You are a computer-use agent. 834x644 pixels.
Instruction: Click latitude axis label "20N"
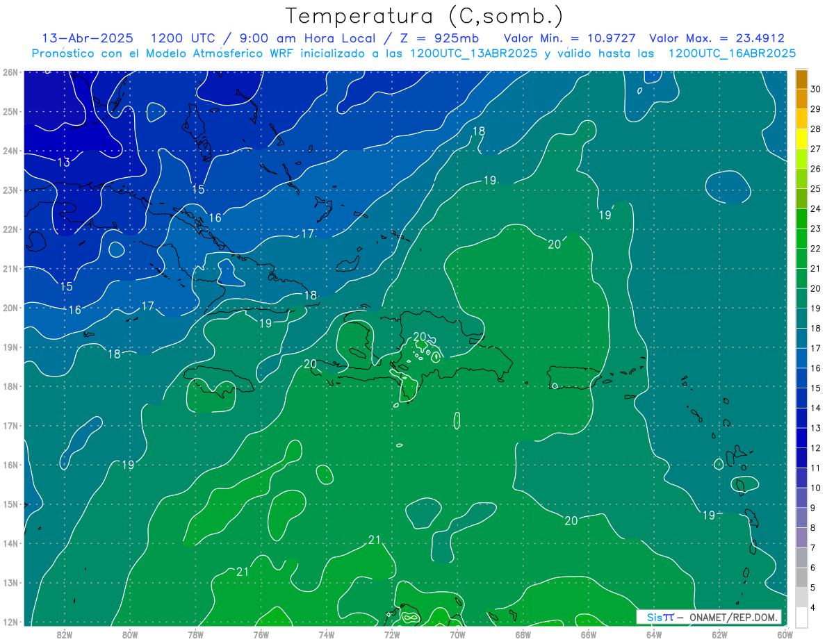(x=10, y=308)
